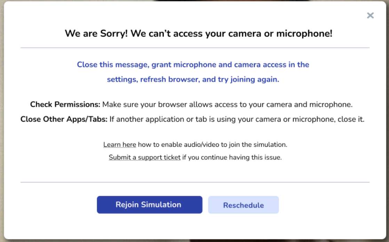
Task: Click the "We are Sorry!" dialog heading
Action: point(198,34)
